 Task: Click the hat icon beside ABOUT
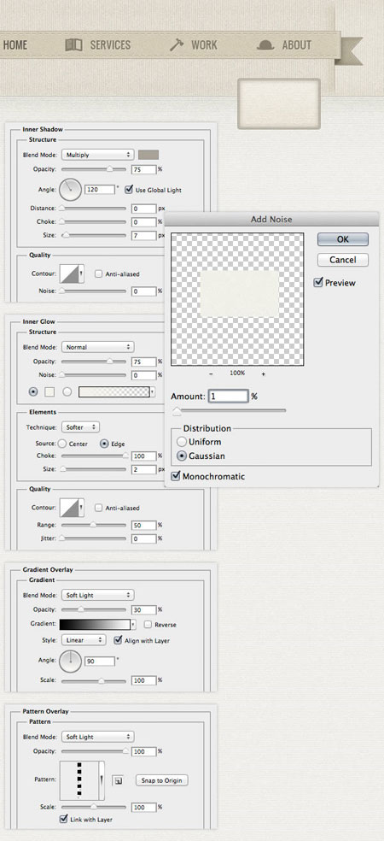coord(265,45)
